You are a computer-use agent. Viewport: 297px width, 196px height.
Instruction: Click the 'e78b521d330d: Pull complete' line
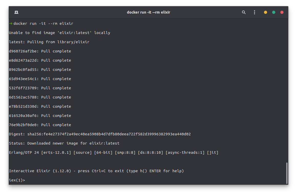40,106
